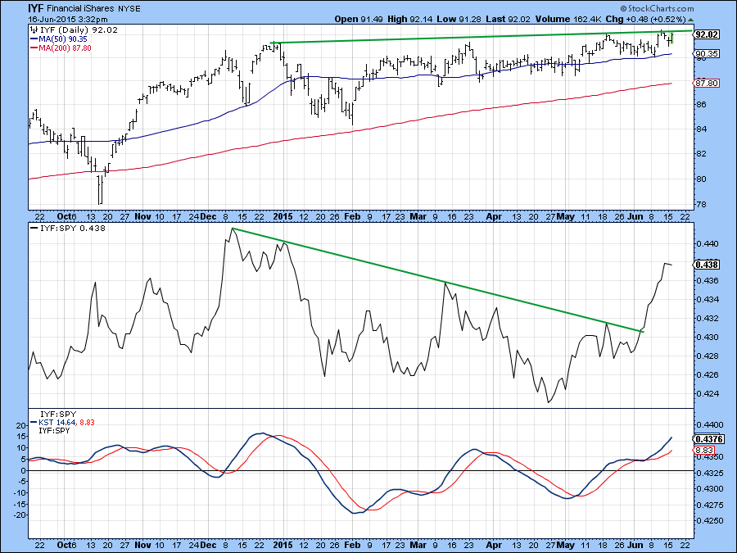Screen dimensions: 737x553
Task: Click the 0 tick on the KST left axis
Action: (23, 471)
